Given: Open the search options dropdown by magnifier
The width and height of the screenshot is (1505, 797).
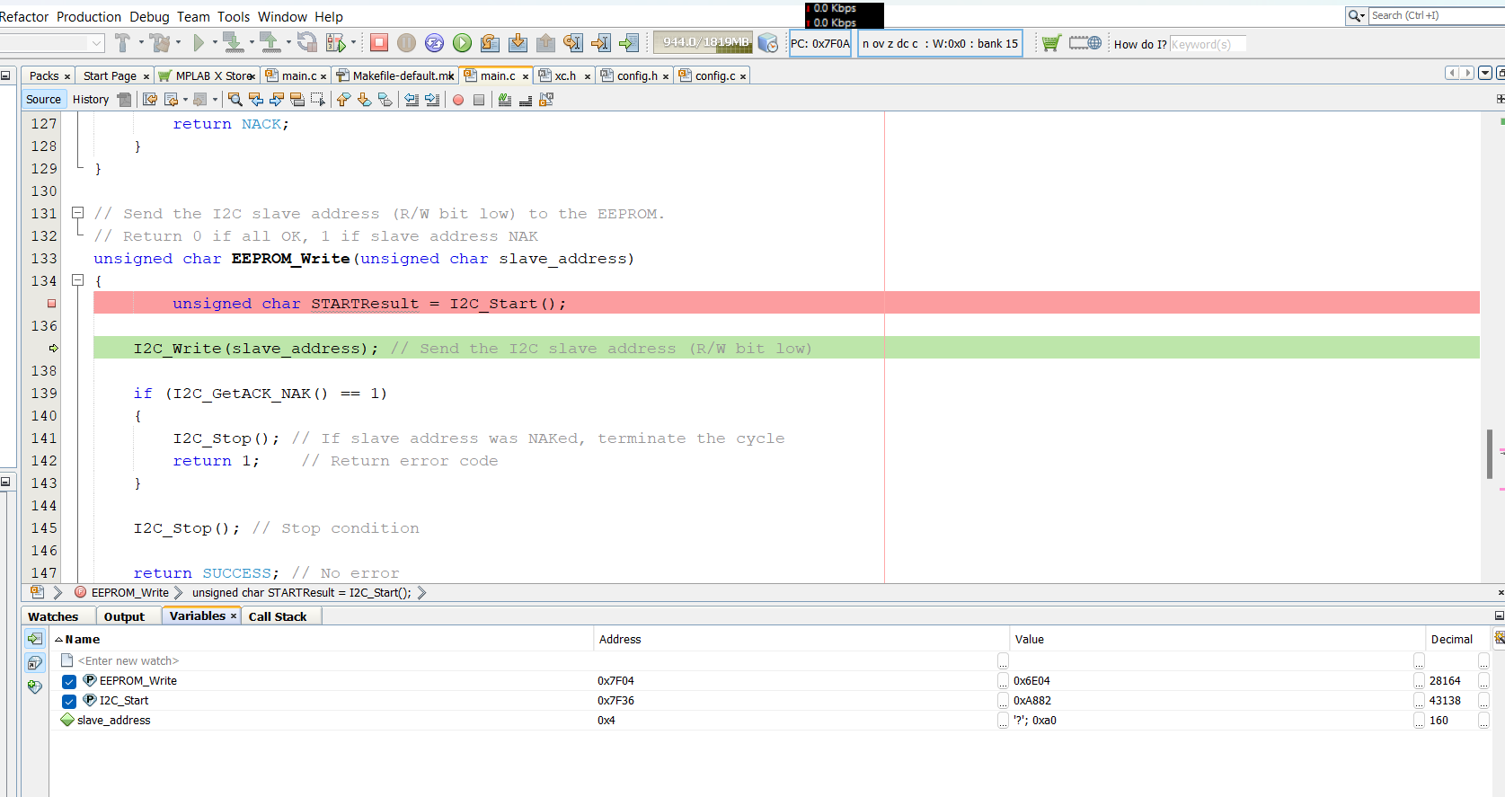Looking at the screenshot, I should point(1356,16).
